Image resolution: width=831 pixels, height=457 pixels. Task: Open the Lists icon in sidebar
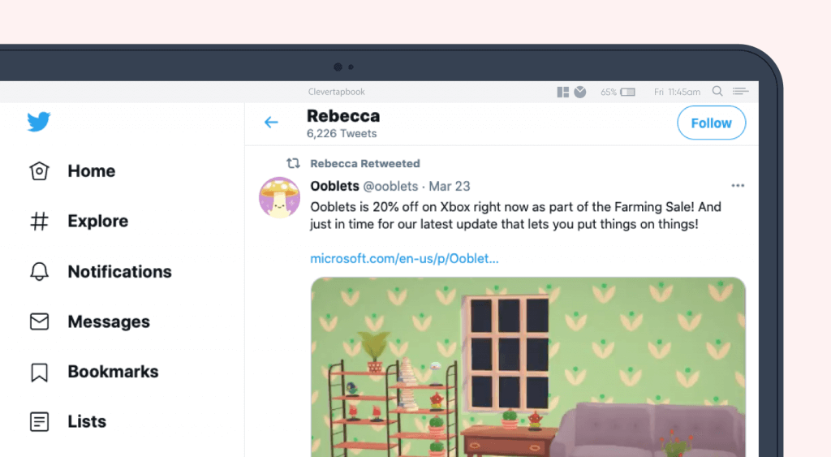click(39, 422)
